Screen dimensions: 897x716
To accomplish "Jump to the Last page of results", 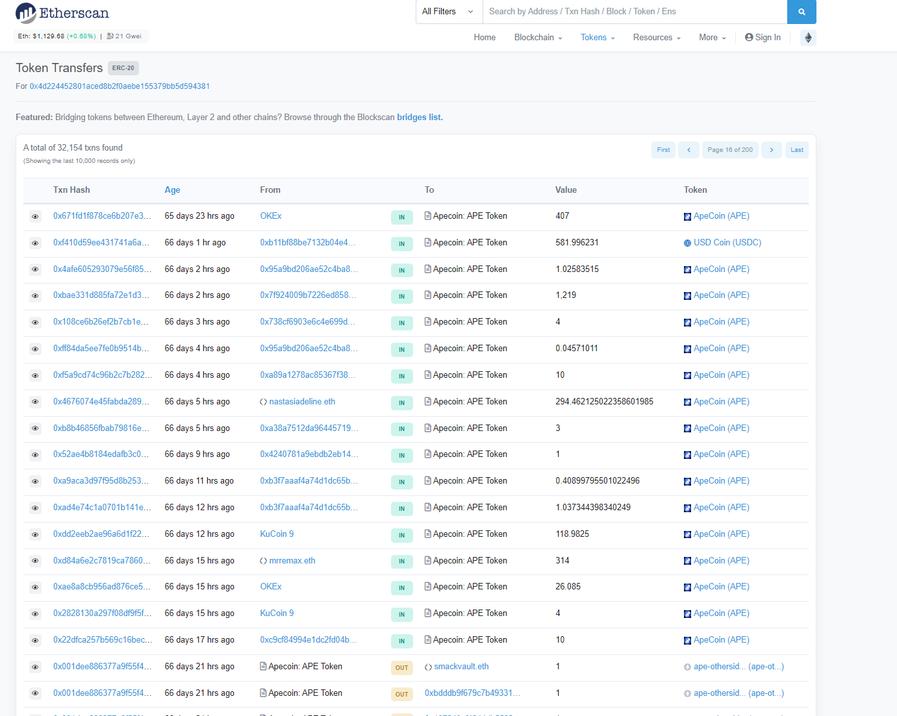I will click(x=797, y=150).
